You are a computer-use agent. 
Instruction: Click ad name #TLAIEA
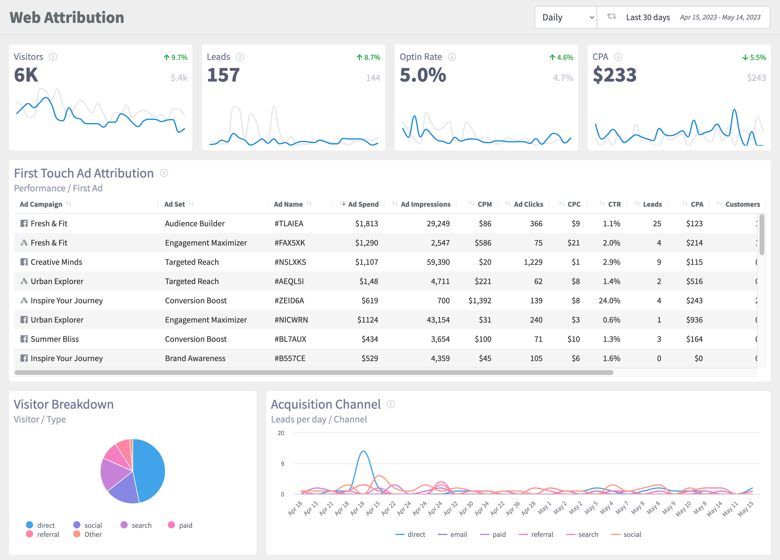coord(289,224)
